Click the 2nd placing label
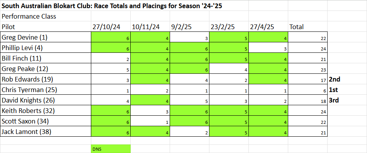Screen dimensions: 367x153 [334, 79]
